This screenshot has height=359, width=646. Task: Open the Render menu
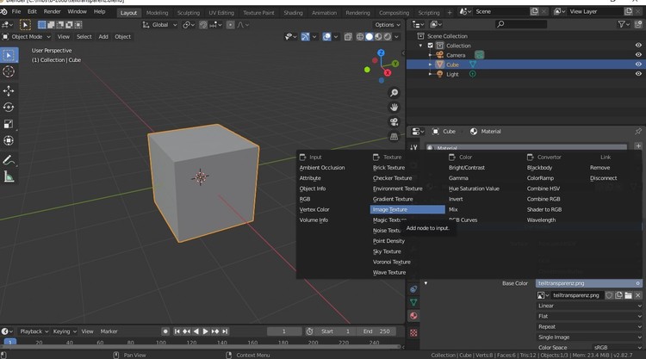(53, 11)
